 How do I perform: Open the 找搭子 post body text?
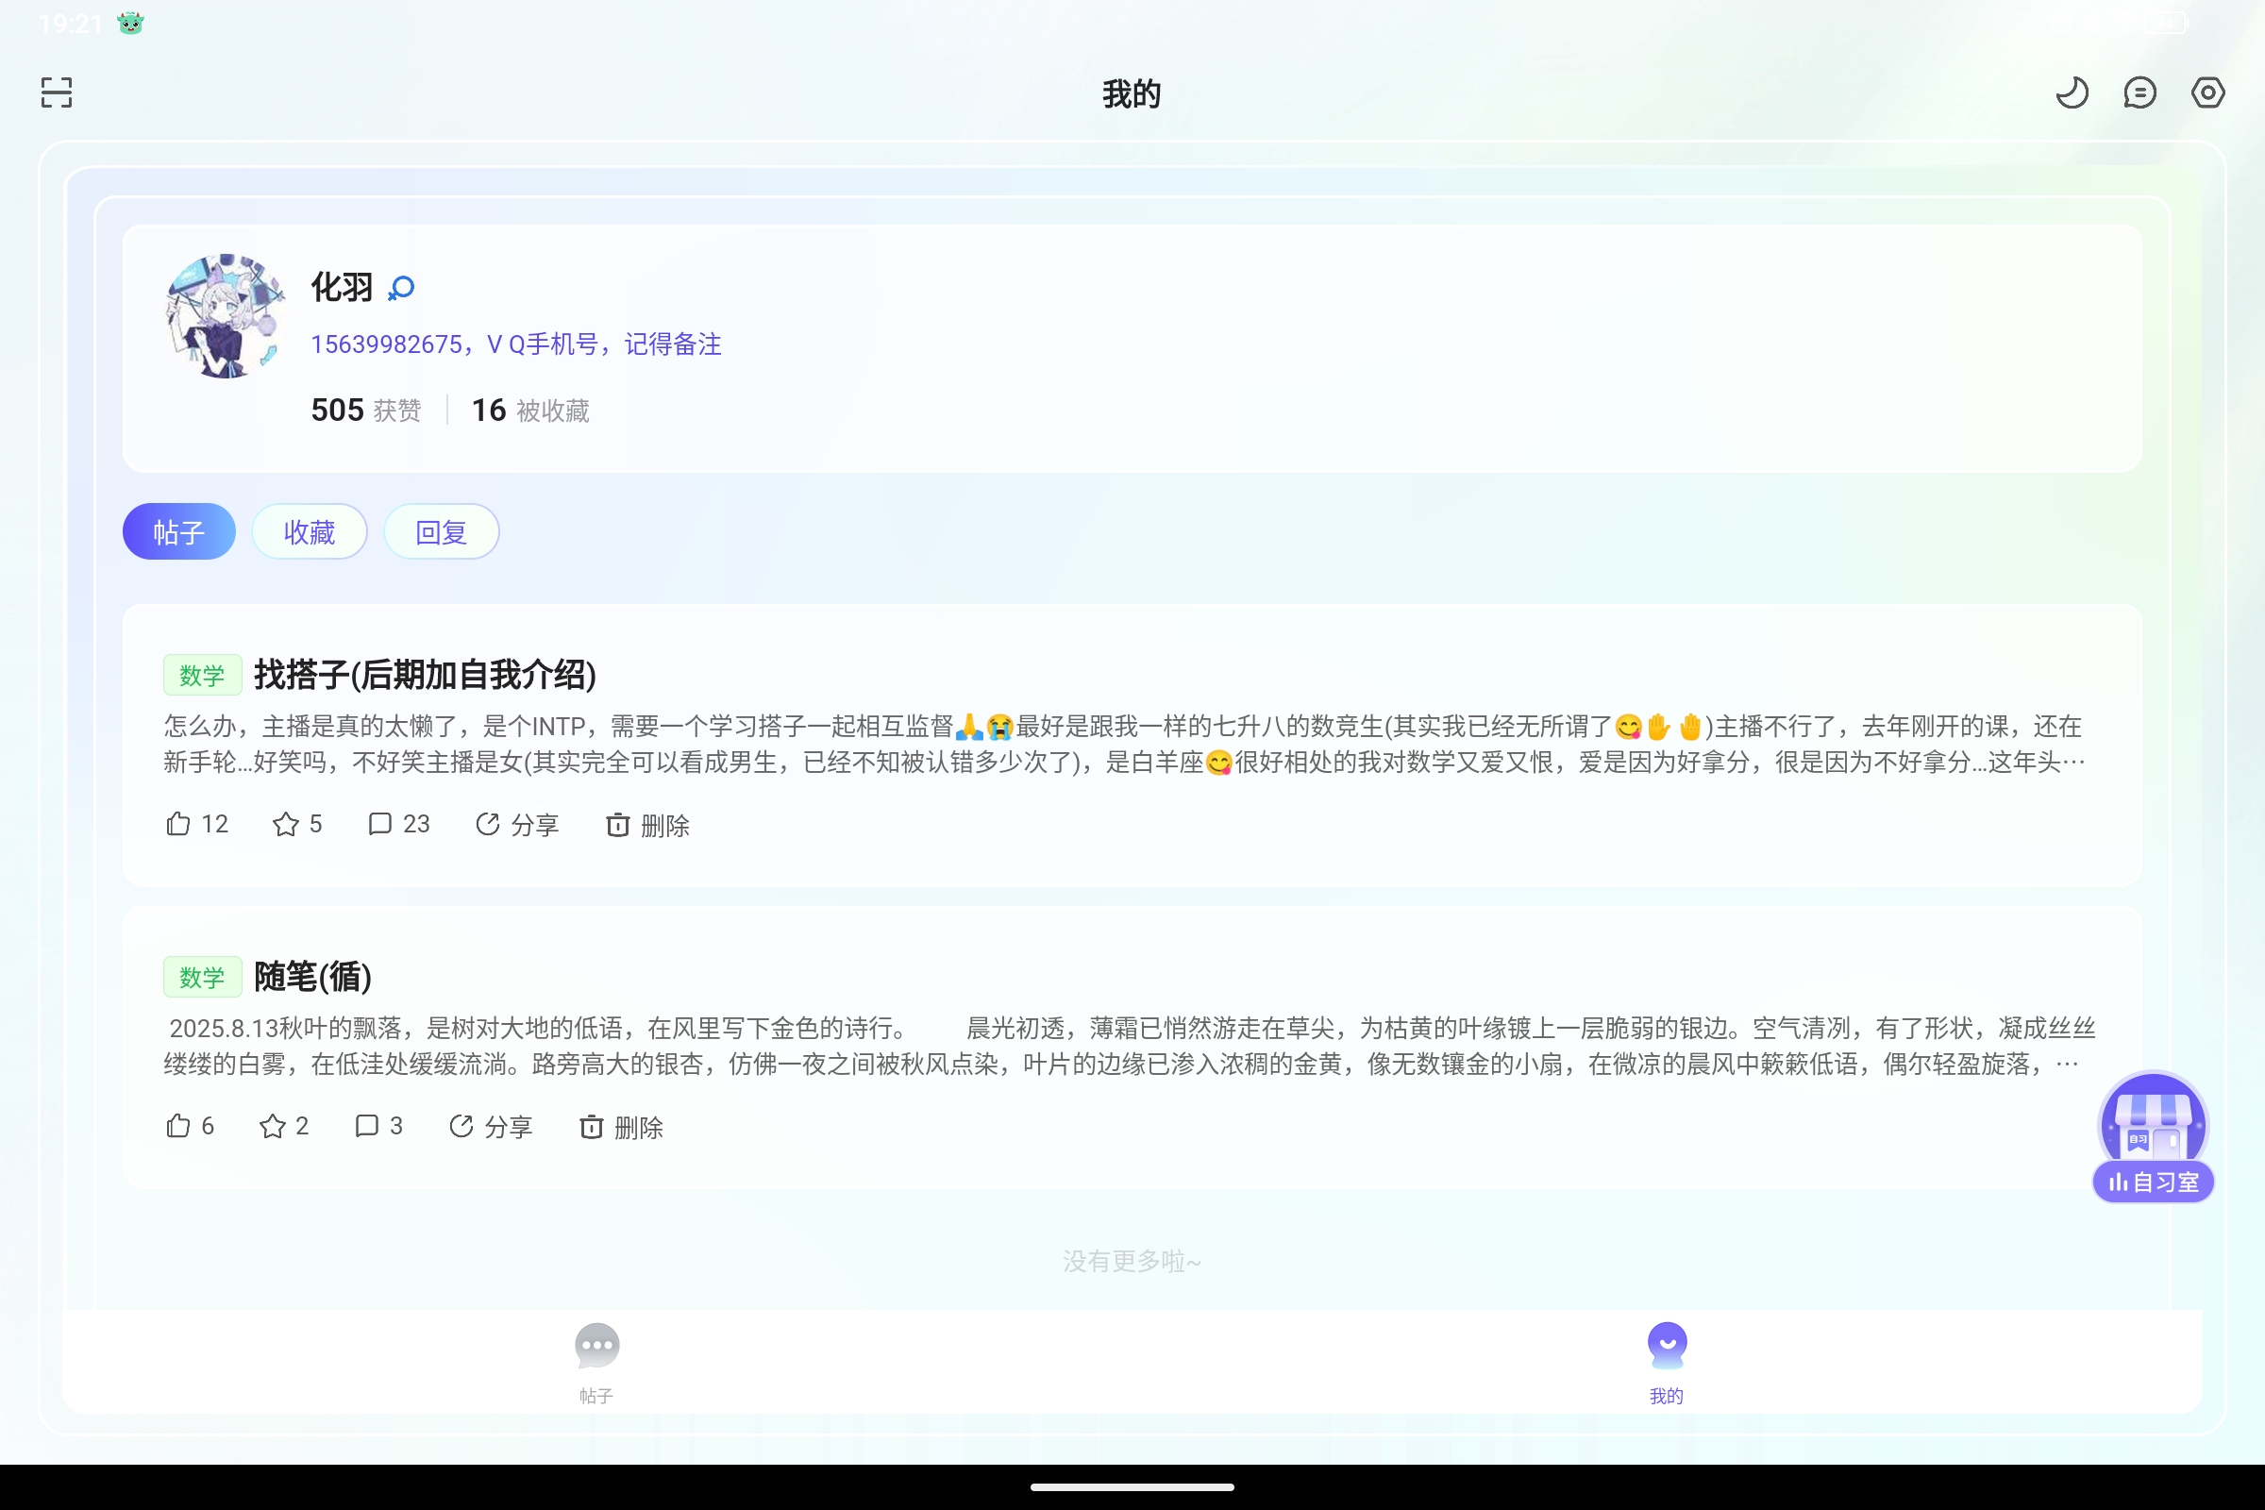click(1125, 745)
